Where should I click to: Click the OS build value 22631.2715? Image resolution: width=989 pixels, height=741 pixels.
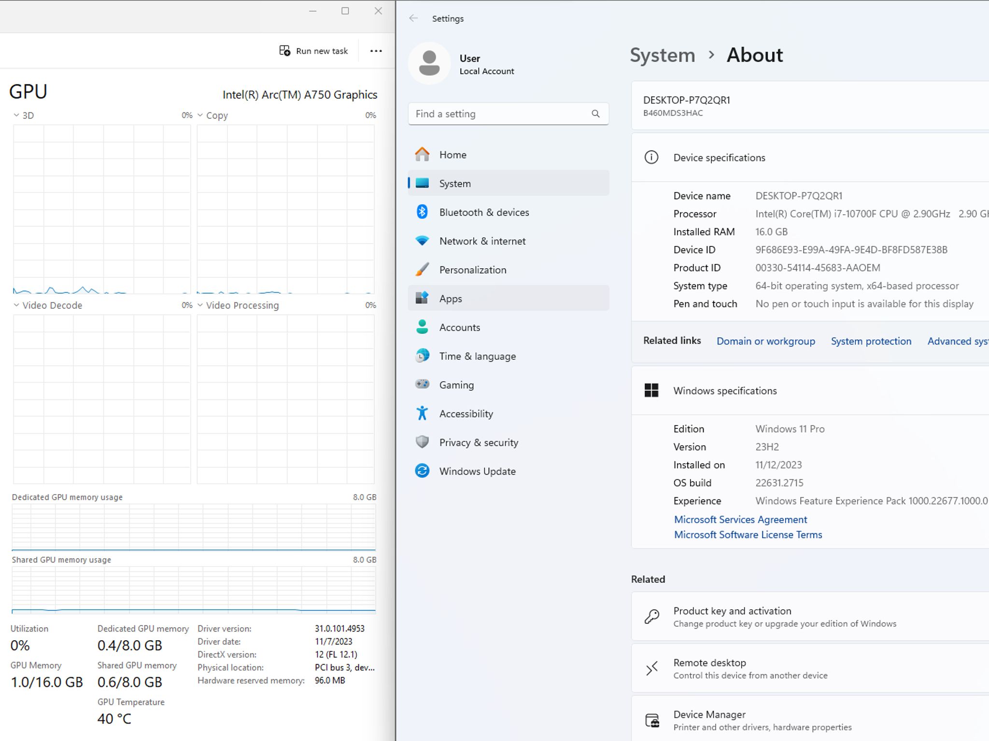click(x=779, y=483)
